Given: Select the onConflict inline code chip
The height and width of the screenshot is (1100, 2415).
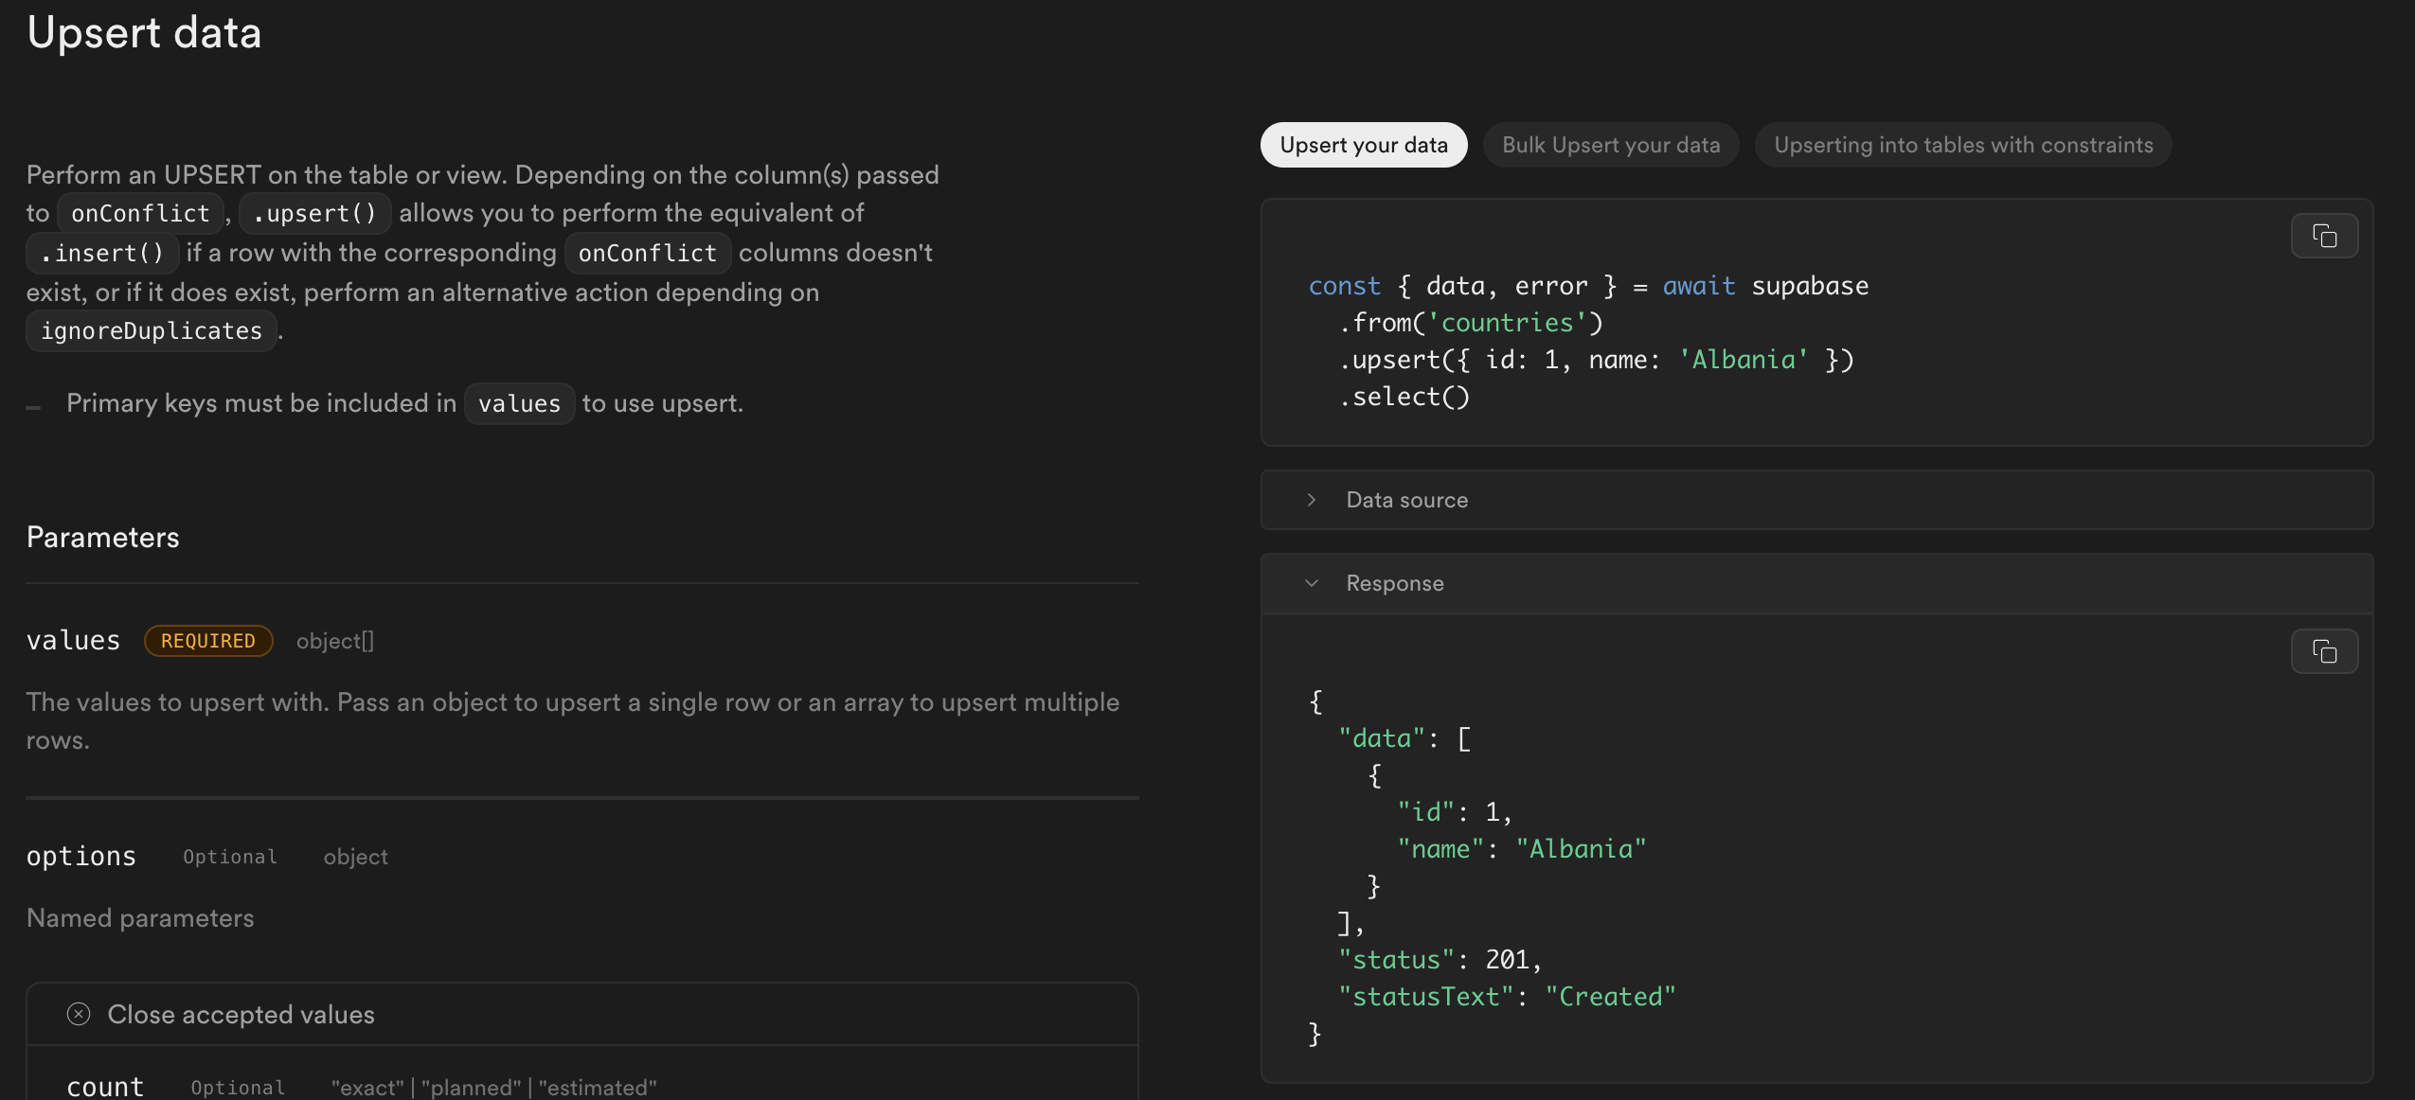Looking at the screenshot, I should coord(139,213).
